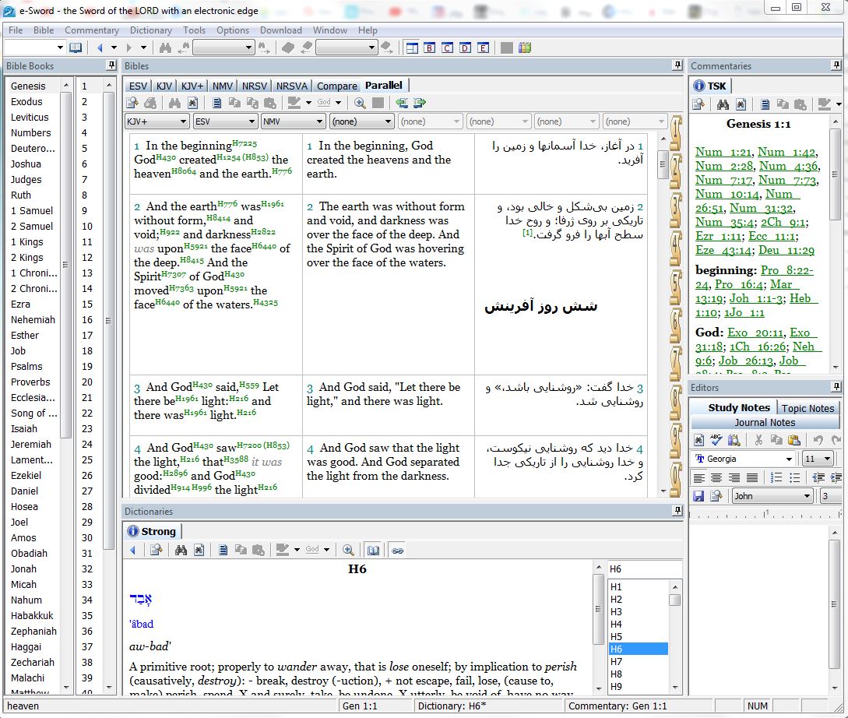Open the Dictionary menu
This screenshot has height=718, width=848.
tap(151, 30)
